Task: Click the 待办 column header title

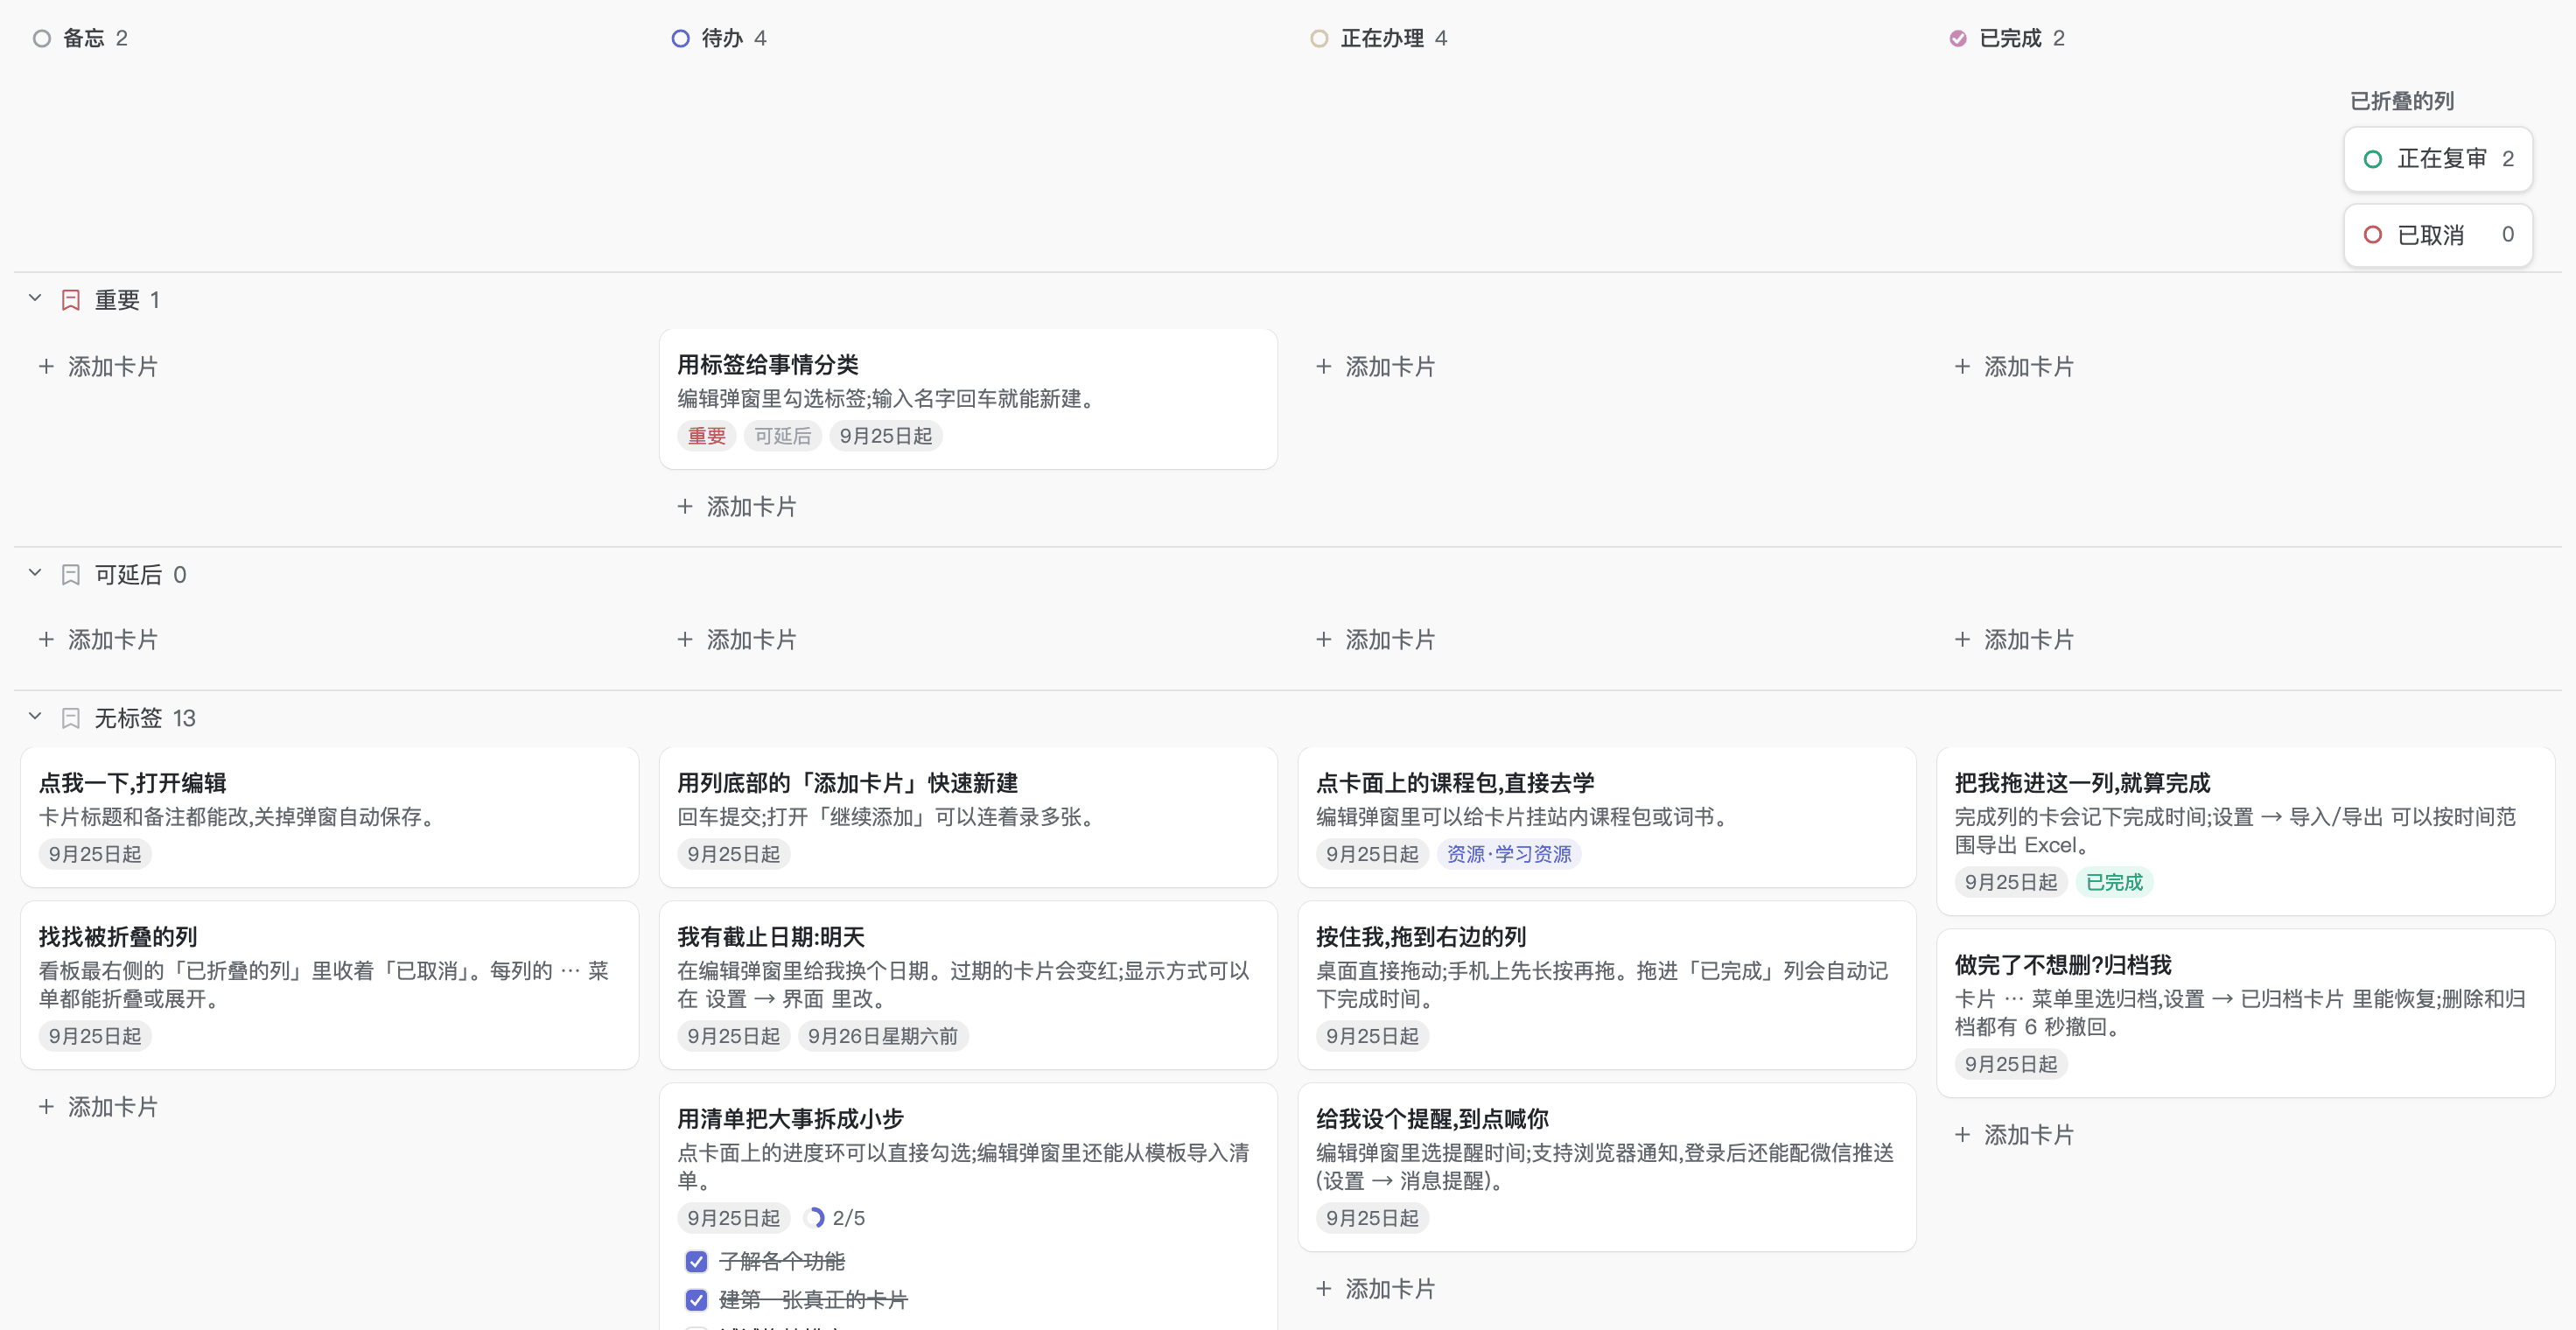Action: tap(722, 38)
